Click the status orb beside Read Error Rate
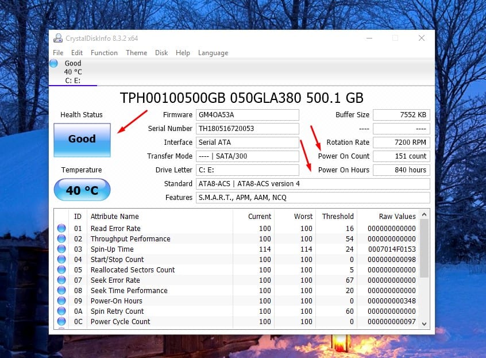 click(x=61, y=229)
